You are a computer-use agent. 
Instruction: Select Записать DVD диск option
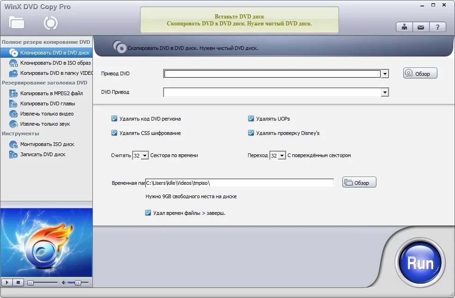[47, 154]
